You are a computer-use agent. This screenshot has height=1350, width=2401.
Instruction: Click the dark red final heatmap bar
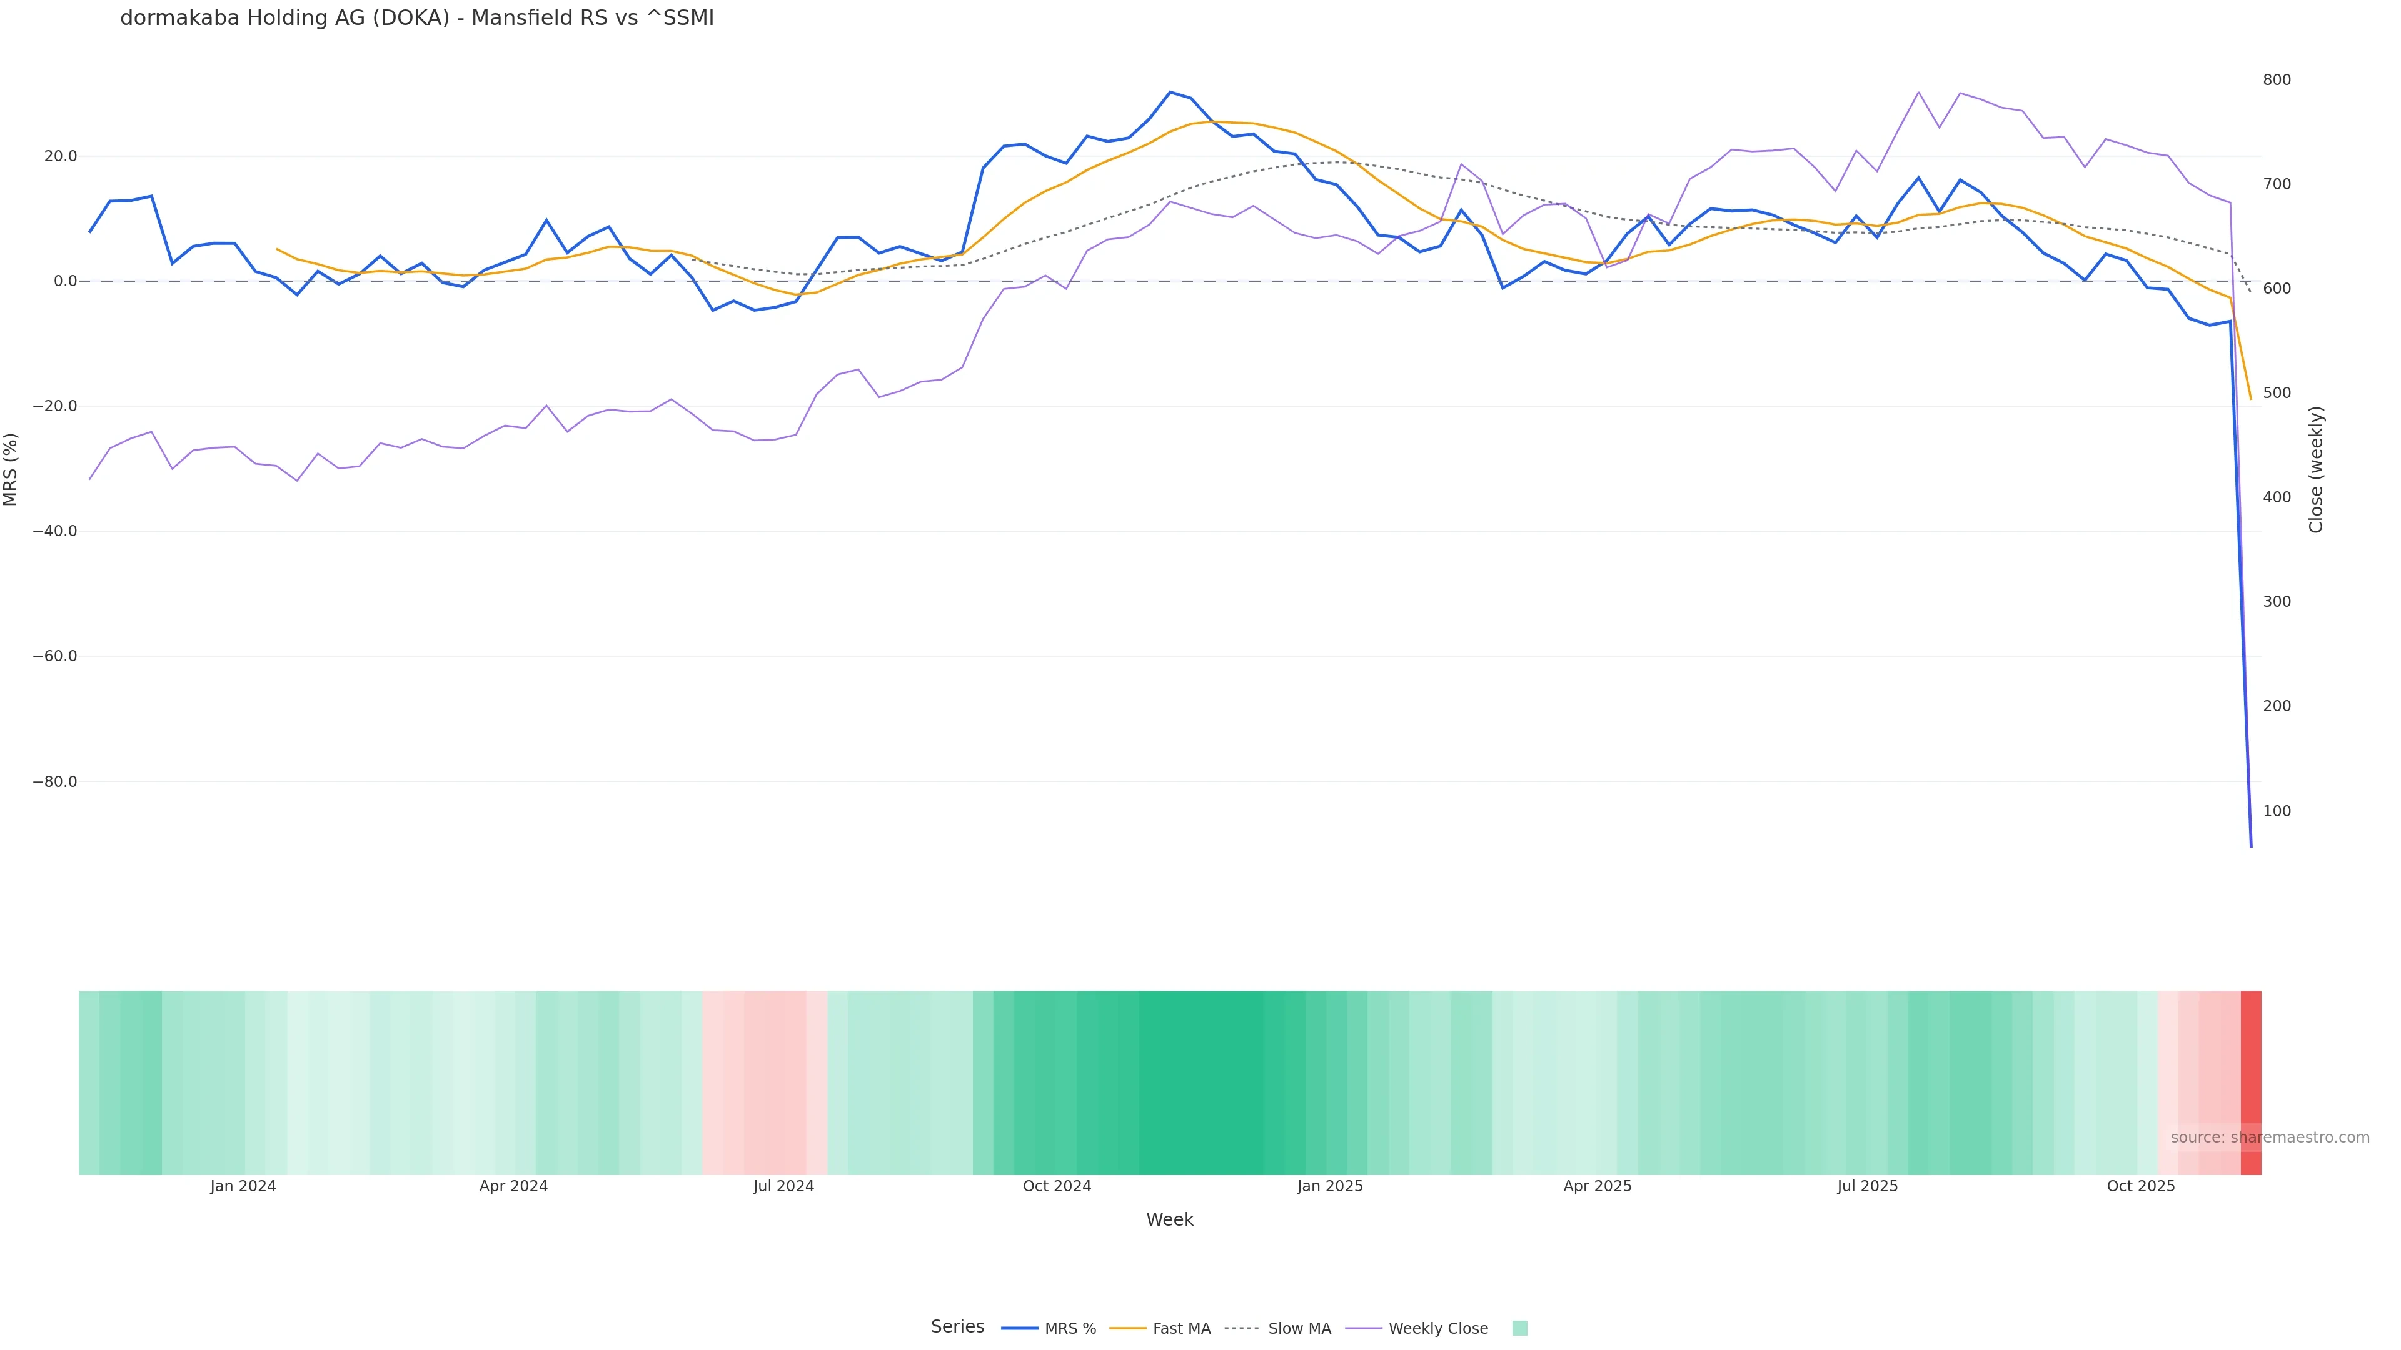[x=2251, y=1082]
